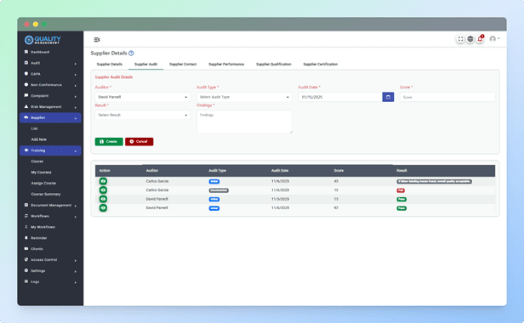Click the Auditor column header
This screenshot has width=524, height=323.
click(151, 170)
